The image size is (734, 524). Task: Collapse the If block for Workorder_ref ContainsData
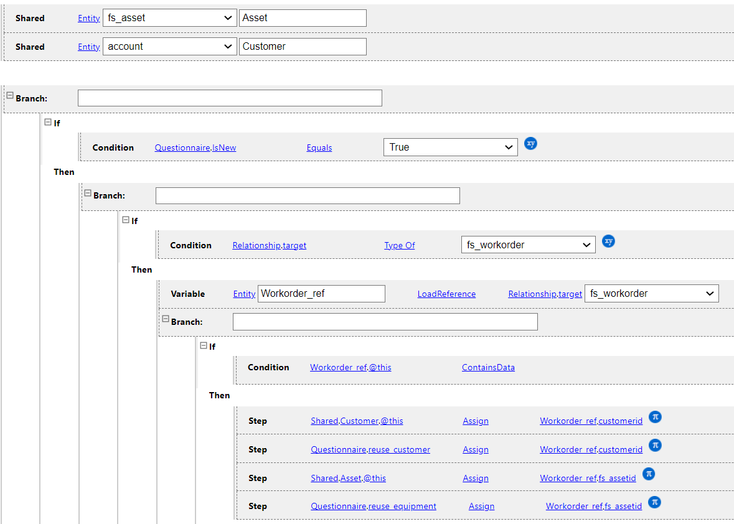coord(204,345)
